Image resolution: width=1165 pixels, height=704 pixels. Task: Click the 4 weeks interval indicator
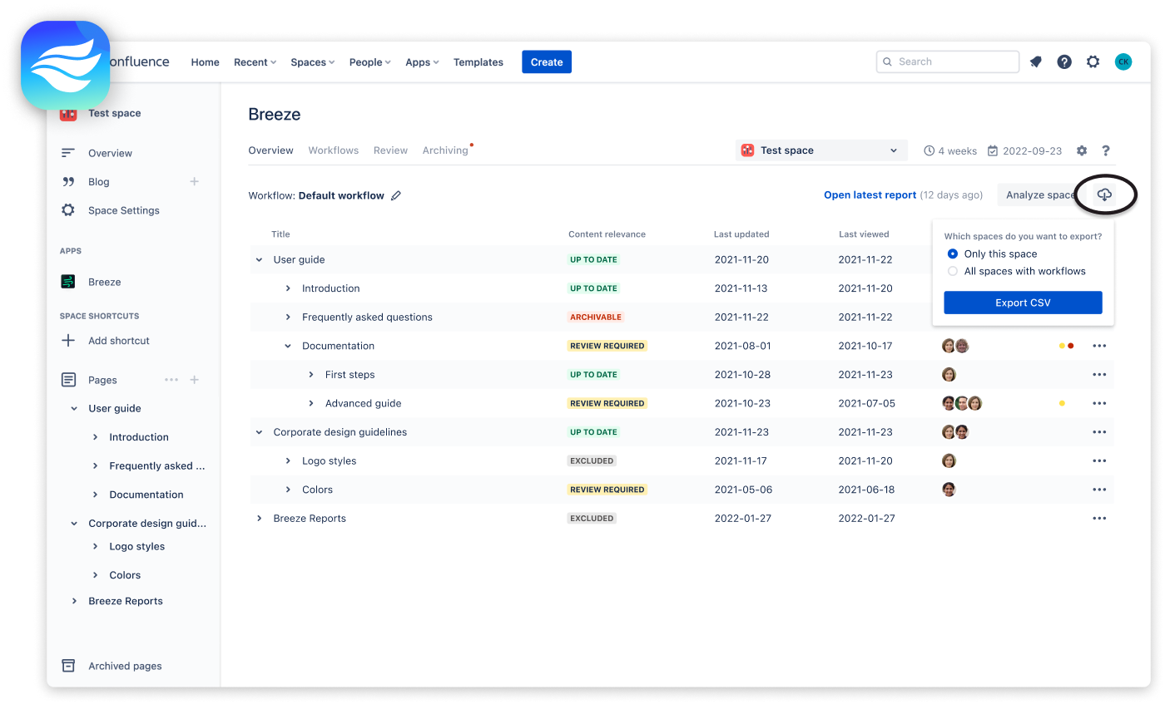click(950, 150)
